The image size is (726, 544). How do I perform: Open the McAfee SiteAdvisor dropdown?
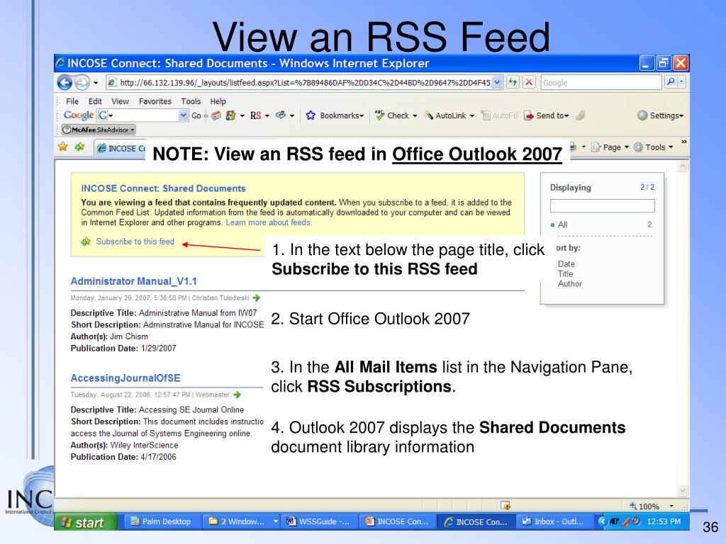[99, 130]
